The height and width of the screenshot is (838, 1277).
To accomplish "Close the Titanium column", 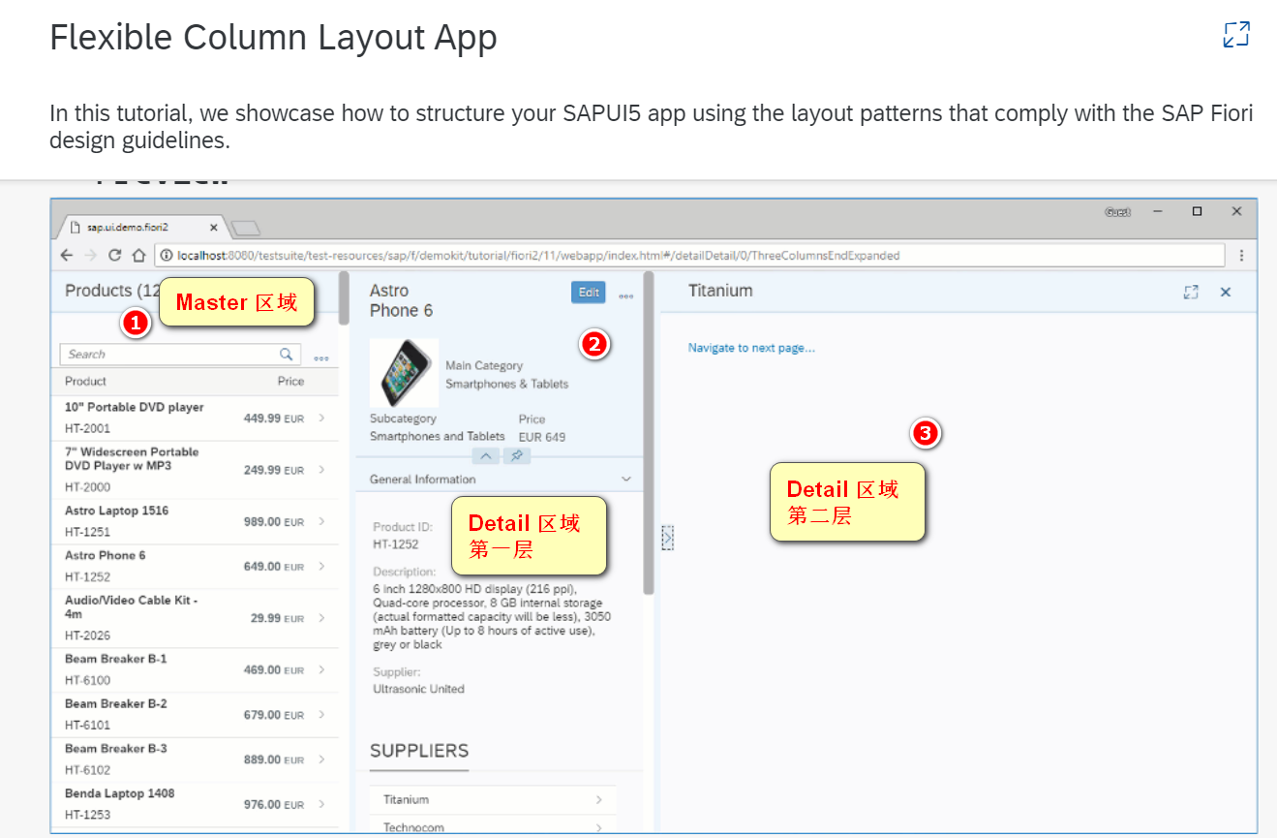I will click(1226, 292).
